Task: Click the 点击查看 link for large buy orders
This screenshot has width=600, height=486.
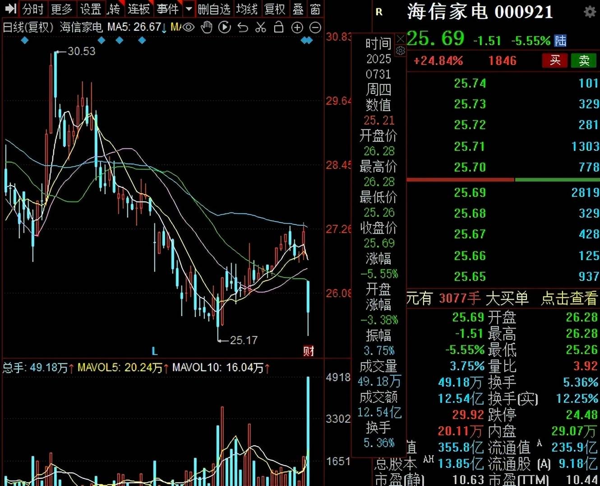Action: coord(569,298)
